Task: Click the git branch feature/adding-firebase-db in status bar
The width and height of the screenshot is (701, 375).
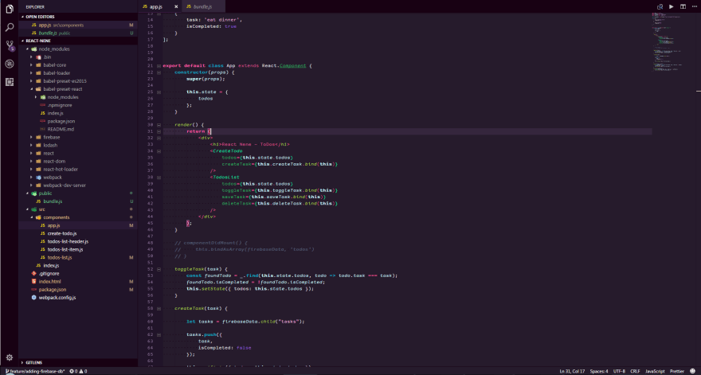Action: [33, 372]
